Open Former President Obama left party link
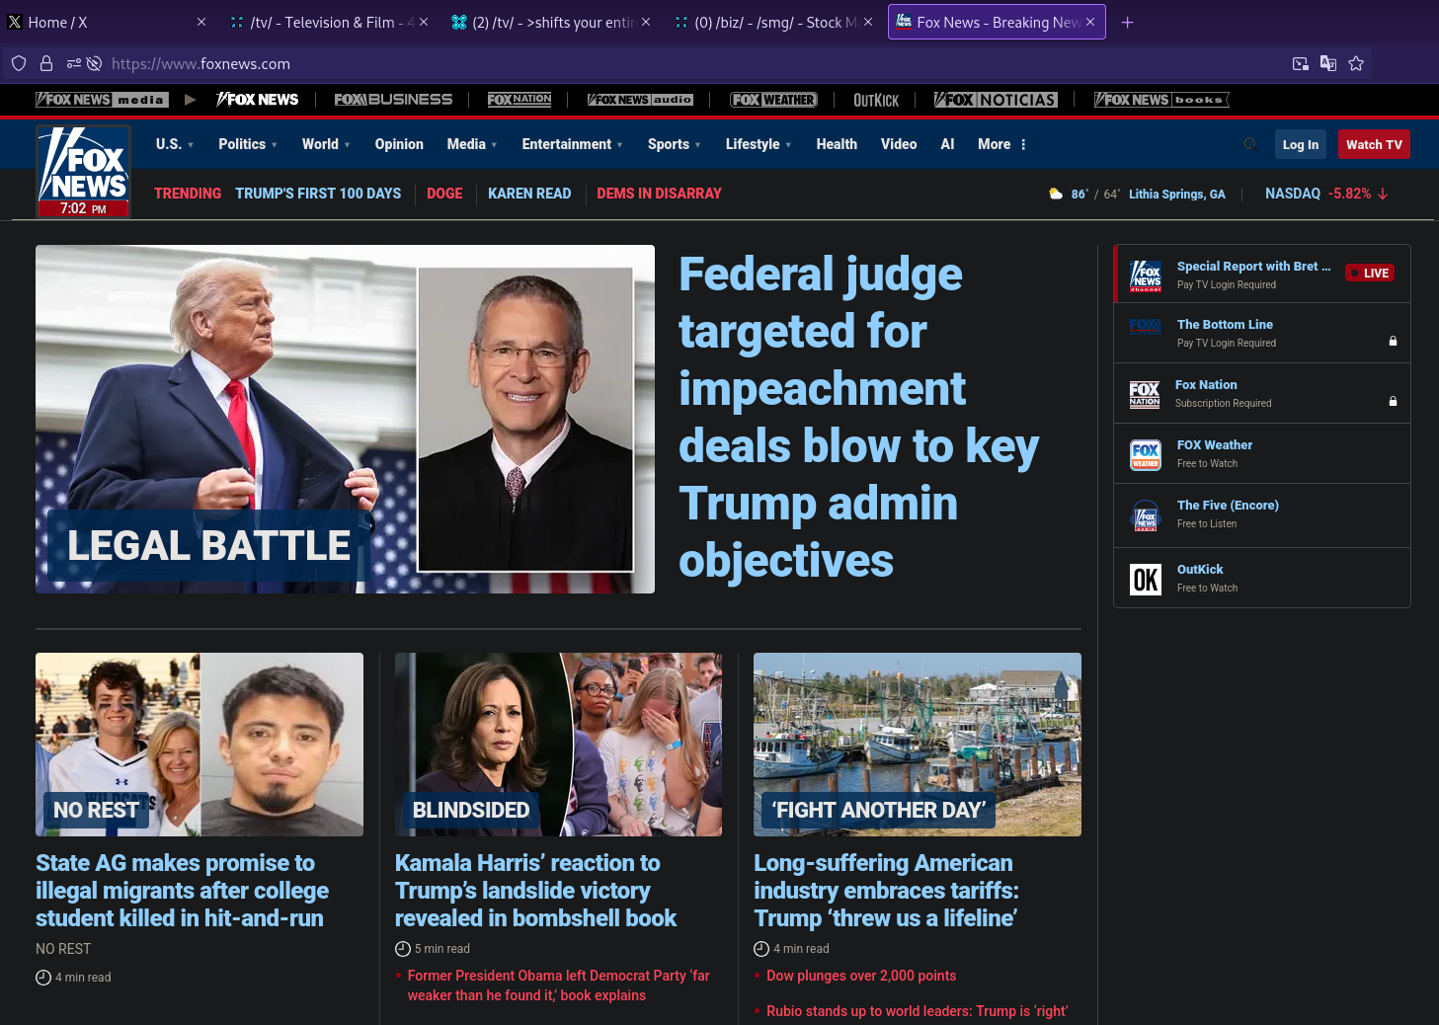This screenshot has height=1025, width=1439. [x=558, y=986]
